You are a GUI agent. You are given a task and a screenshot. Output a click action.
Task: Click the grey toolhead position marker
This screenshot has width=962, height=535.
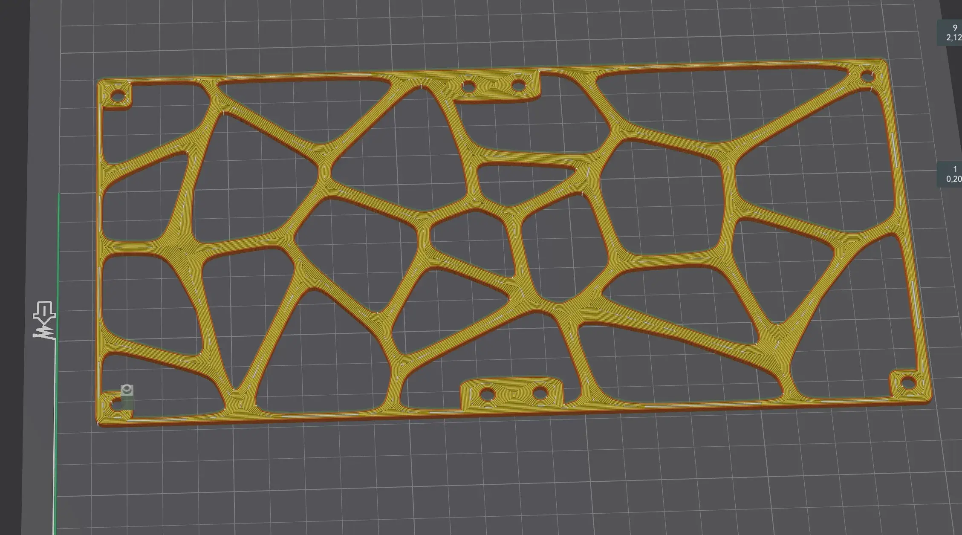pyautogui.click(x=127, y=397)
